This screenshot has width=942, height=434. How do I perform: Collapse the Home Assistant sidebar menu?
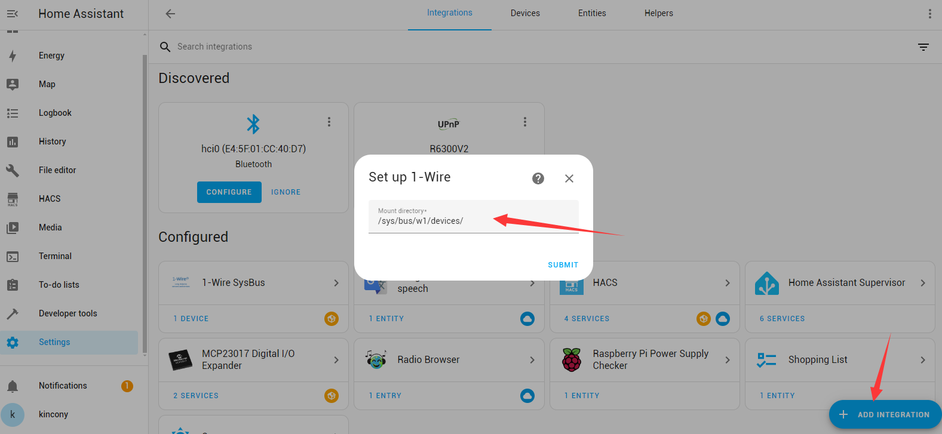pyautogui.click(x=13, y=14)
